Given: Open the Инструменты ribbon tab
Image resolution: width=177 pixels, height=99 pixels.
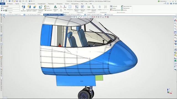Looking at the screenshot, I should [75, 4].
